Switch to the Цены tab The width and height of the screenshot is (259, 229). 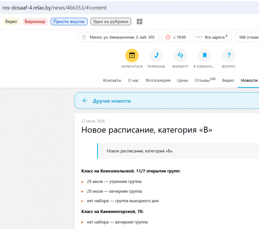coord(183,81)
